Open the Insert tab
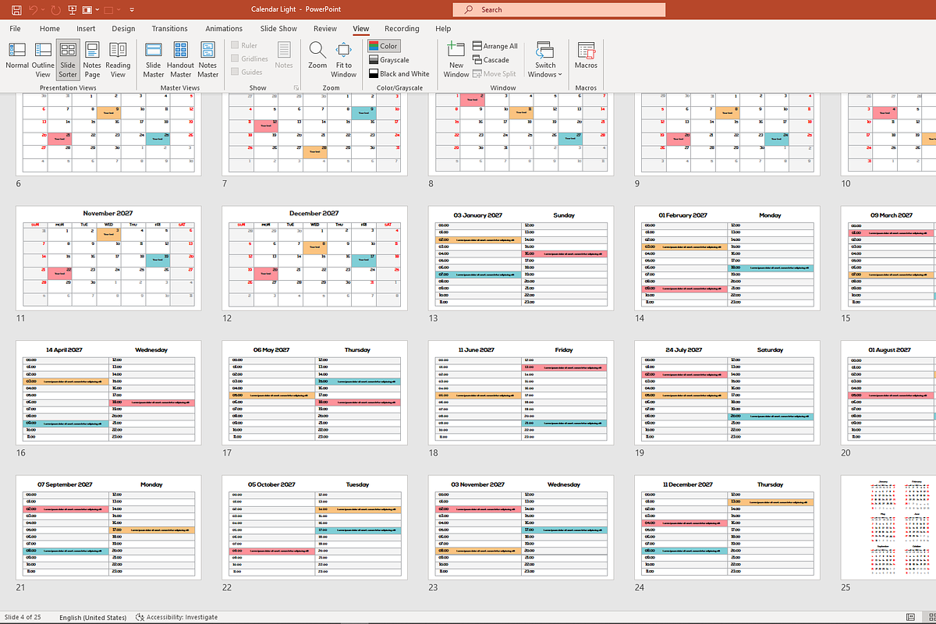 (x=86, y=29)
